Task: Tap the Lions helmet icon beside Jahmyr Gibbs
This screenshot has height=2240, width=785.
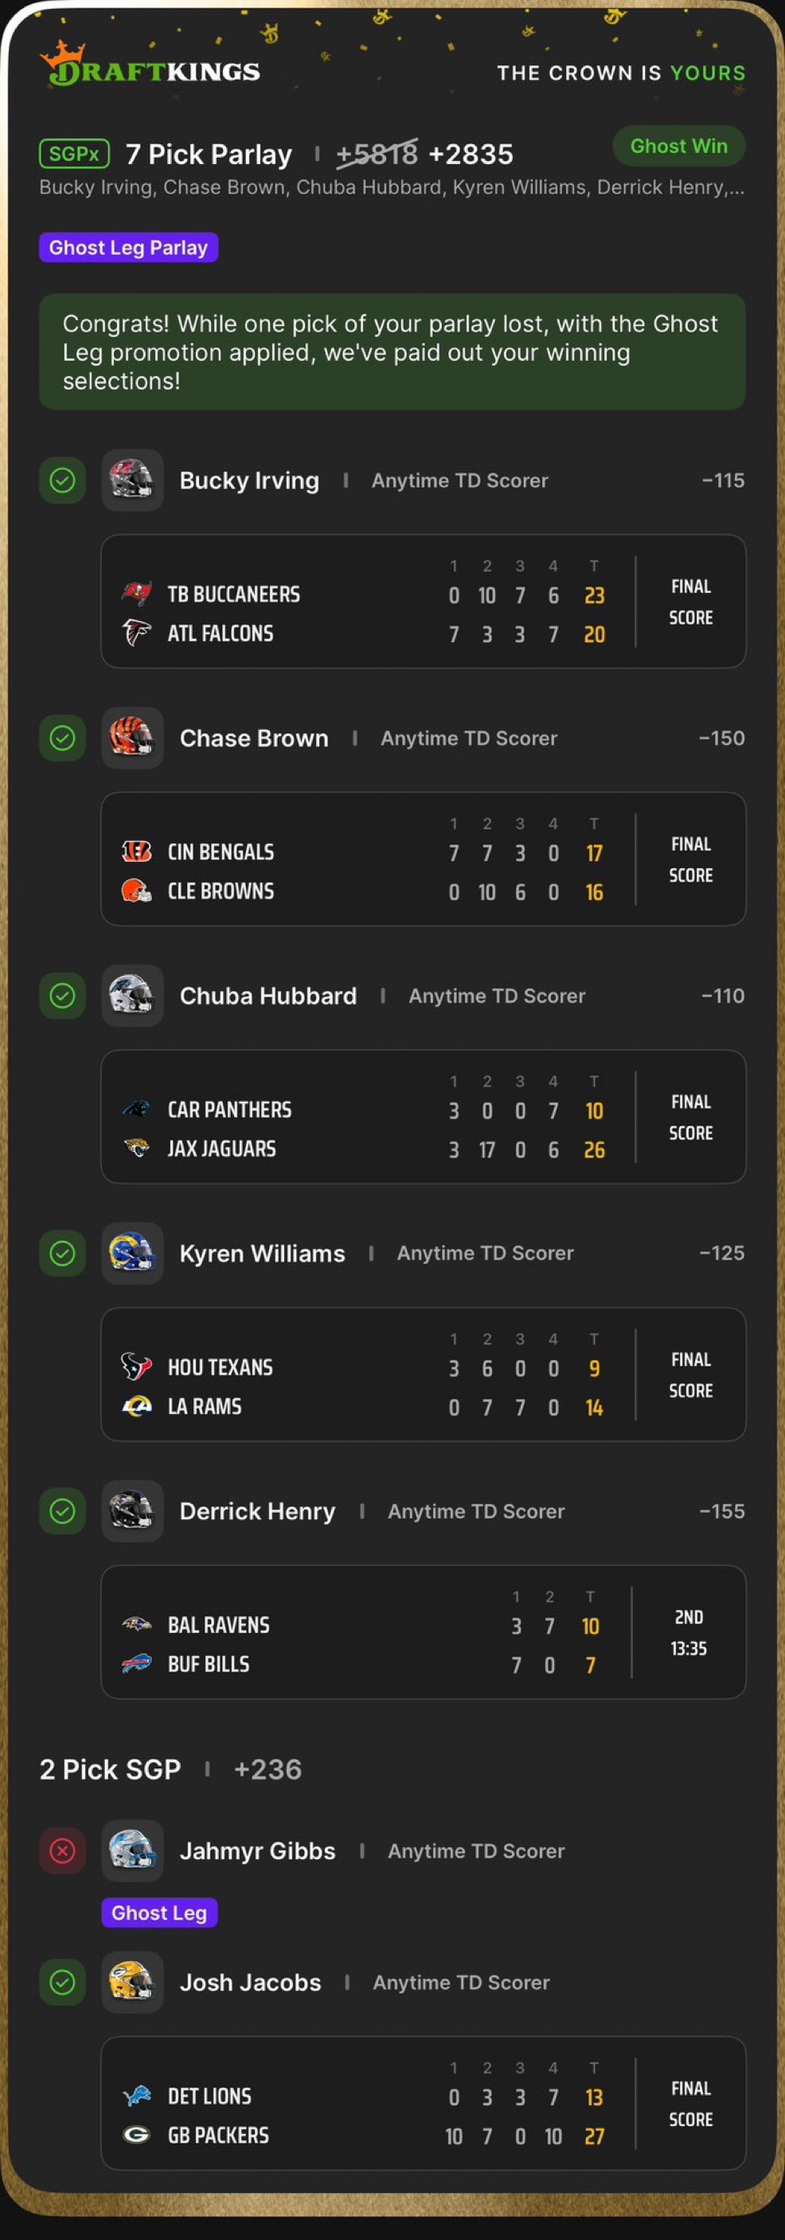Action: pyautogui.click(x=132, y=1850)
